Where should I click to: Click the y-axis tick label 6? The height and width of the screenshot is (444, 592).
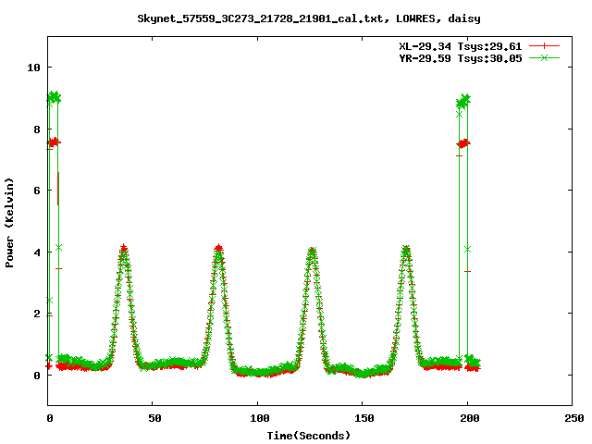pos(37,191)
